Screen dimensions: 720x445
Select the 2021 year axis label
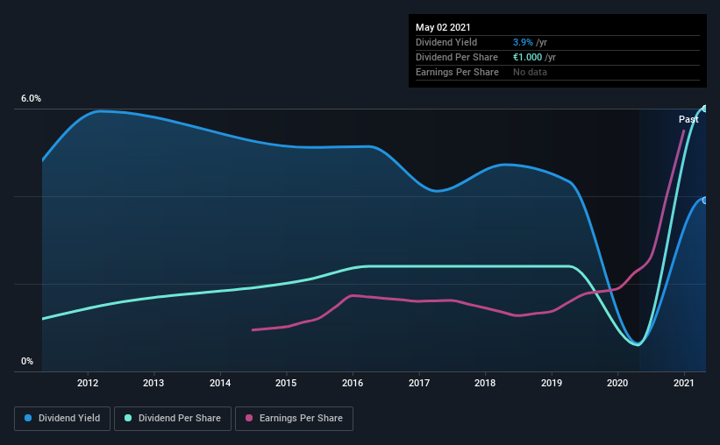pyautogui.click(x=684, y=383)
